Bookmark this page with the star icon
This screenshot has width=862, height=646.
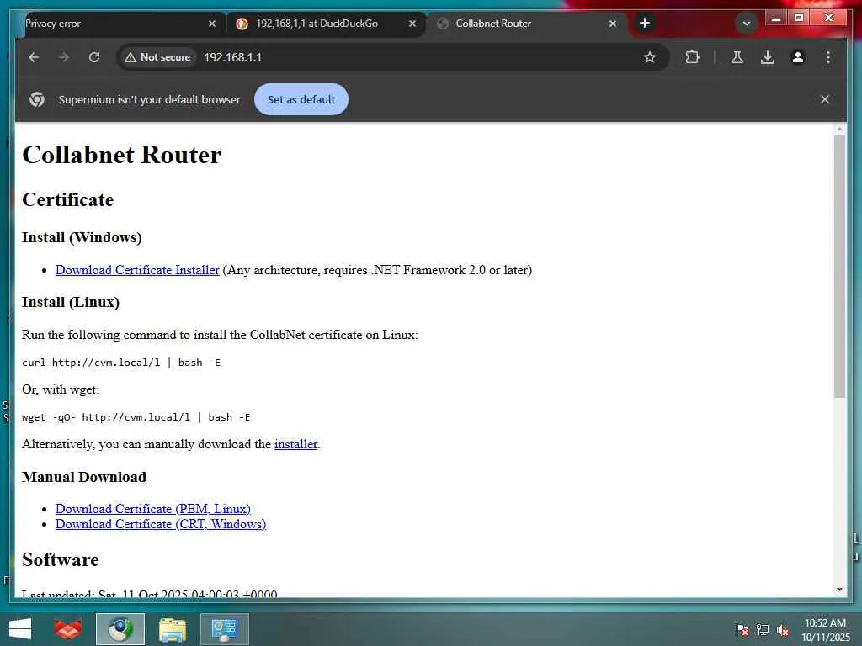tap(650, 57)
